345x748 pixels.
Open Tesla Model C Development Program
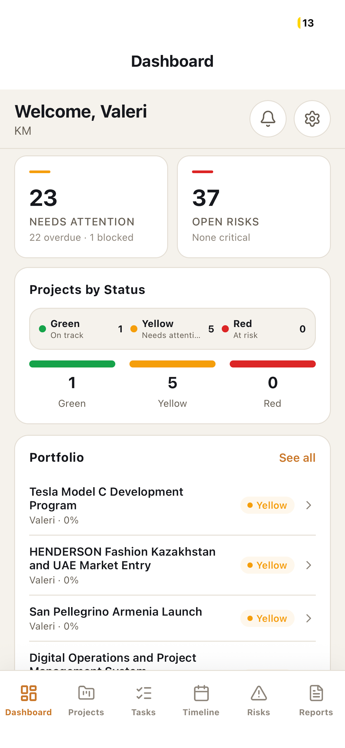pos(172,505)
